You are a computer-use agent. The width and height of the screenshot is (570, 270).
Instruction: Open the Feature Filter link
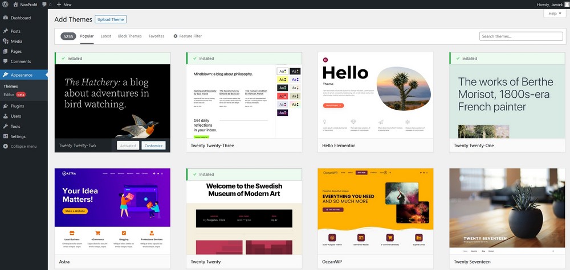[187, 36]
